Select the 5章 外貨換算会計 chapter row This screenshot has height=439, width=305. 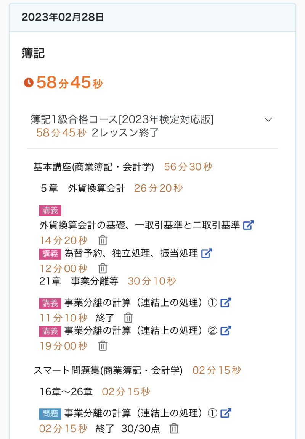83,188
